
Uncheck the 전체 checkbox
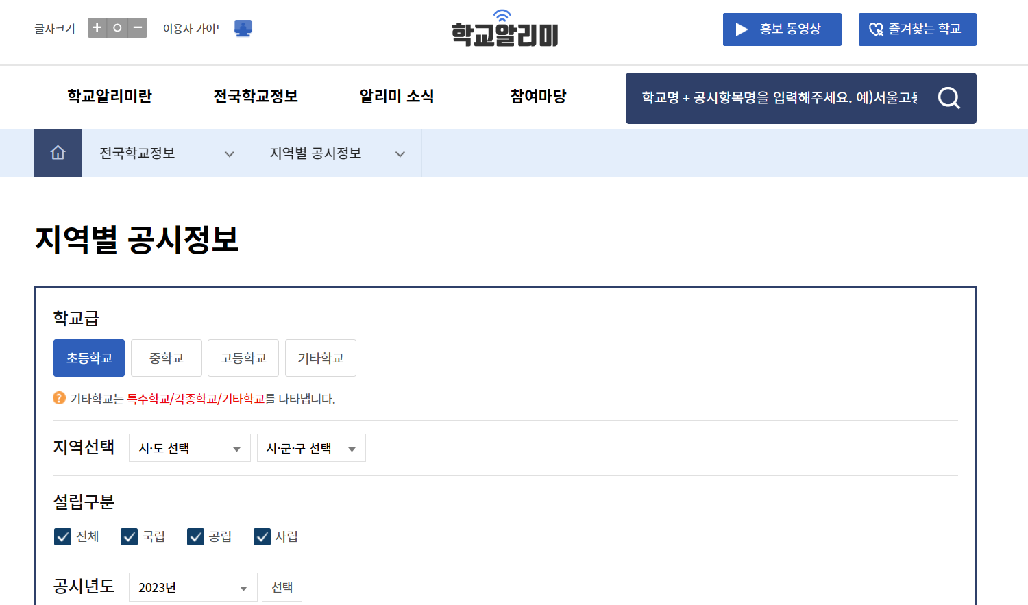pos(62,536)
